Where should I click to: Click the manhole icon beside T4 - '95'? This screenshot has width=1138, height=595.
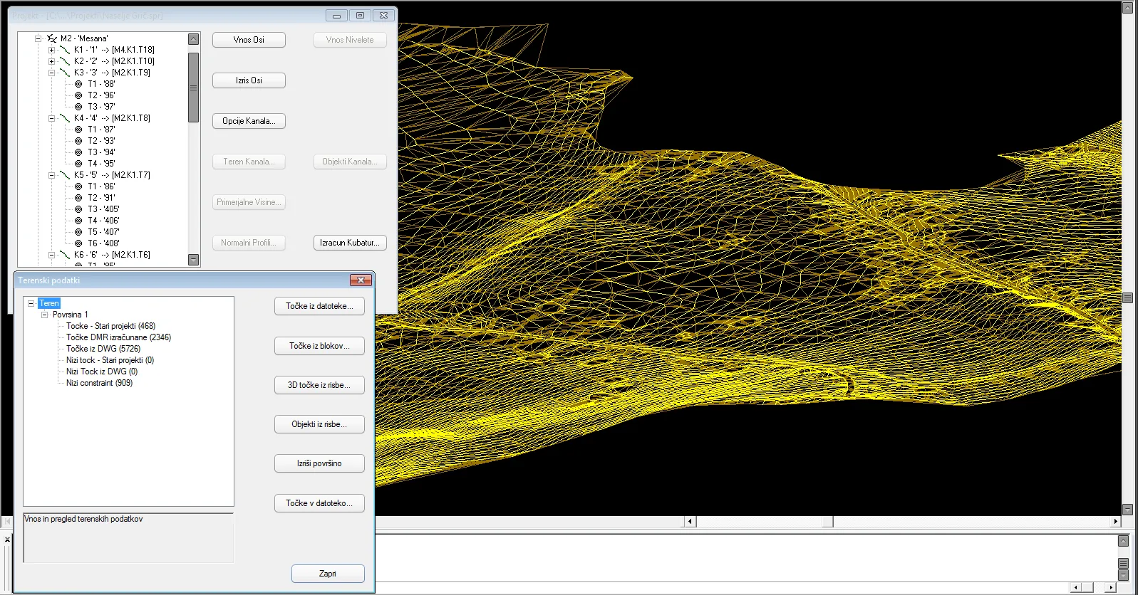(78, 164)
